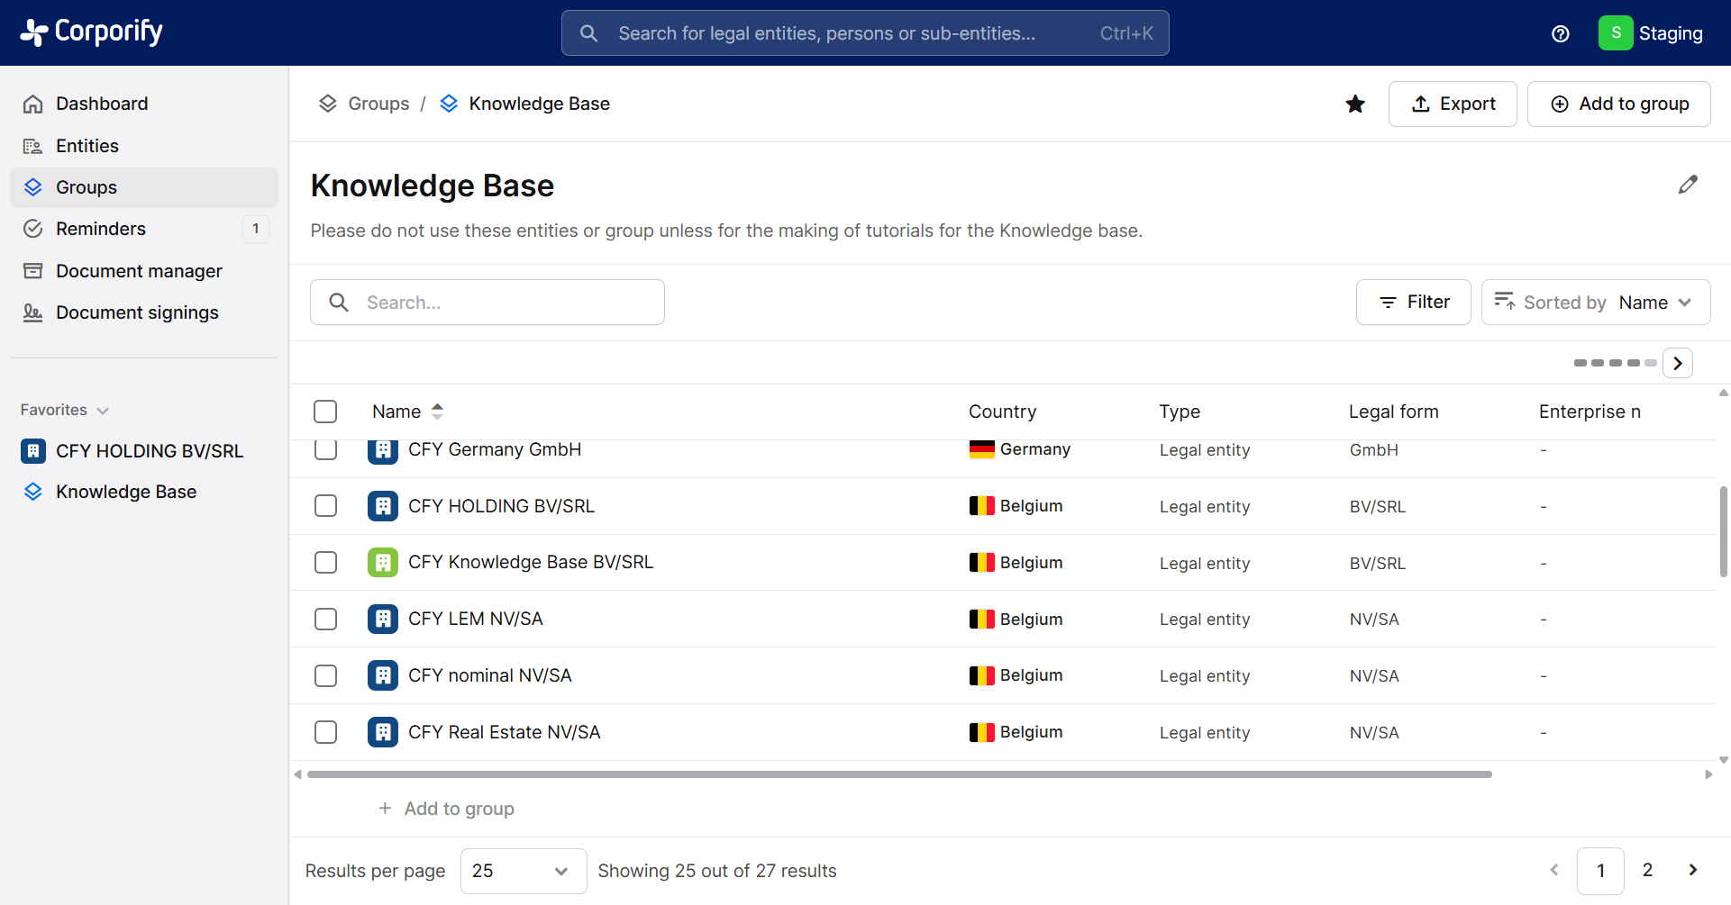The width and height of the screenshot is (1731, 905).
Task: Click the pencil edit icon
Action: (1688, 185)
